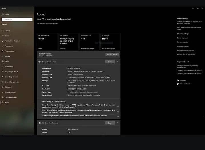
Task: Copy the Windows Specifications
Action: point(110,123)
